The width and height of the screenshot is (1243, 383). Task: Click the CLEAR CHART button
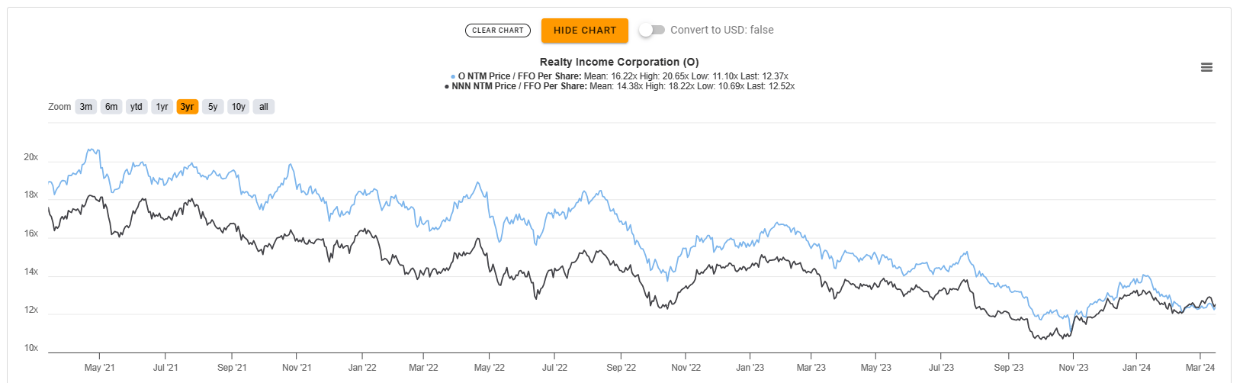click(x=498, y=31)
